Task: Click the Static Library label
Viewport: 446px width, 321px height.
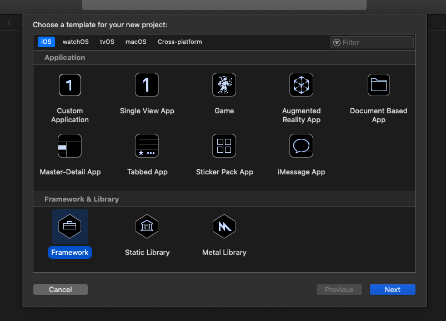Action: (147, 253)
